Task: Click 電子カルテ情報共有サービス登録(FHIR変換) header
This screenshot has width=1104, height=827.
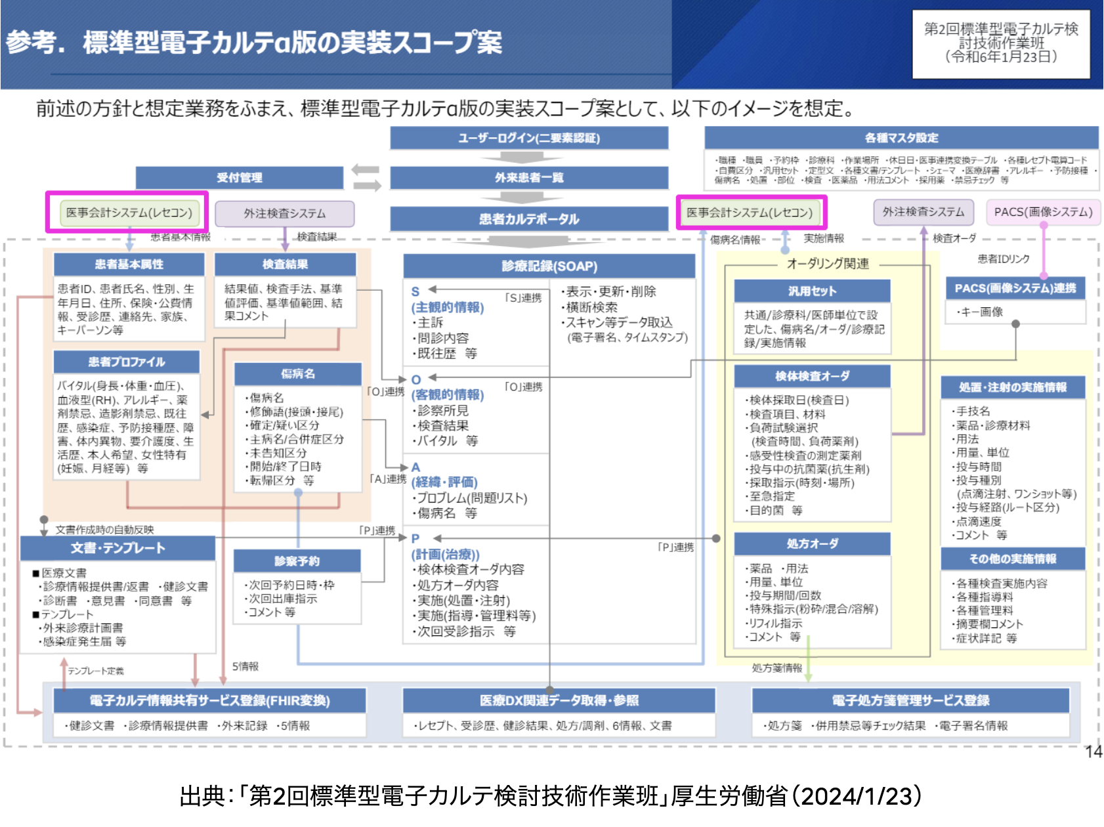Action: point(210,700)
